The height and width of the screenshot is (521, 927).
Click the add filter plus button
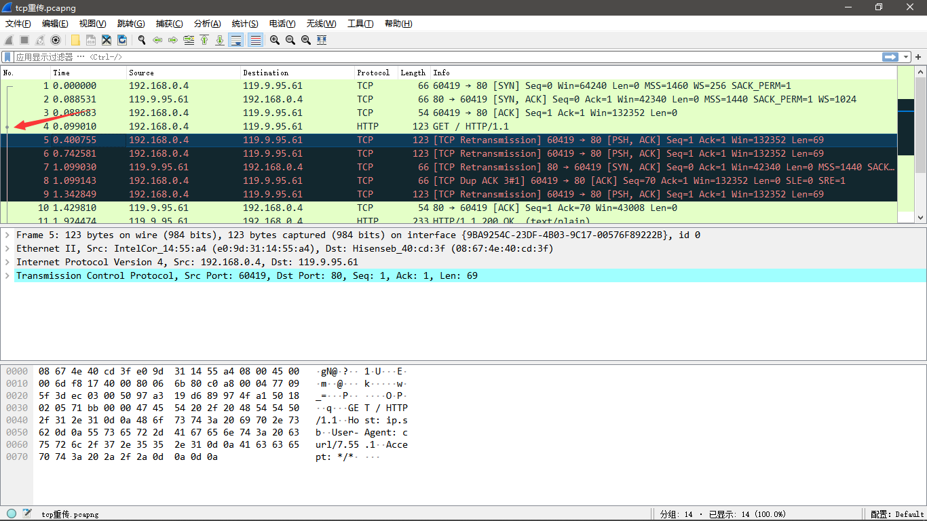point(919,57)
